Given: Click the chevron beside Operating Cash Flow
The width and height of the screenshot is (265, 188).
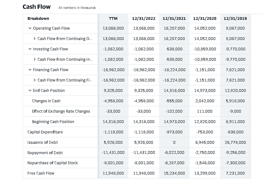Looking at the screenshot, I should coord(30,28).
